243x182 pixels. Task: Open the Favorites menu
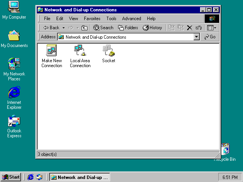[92, 19]
